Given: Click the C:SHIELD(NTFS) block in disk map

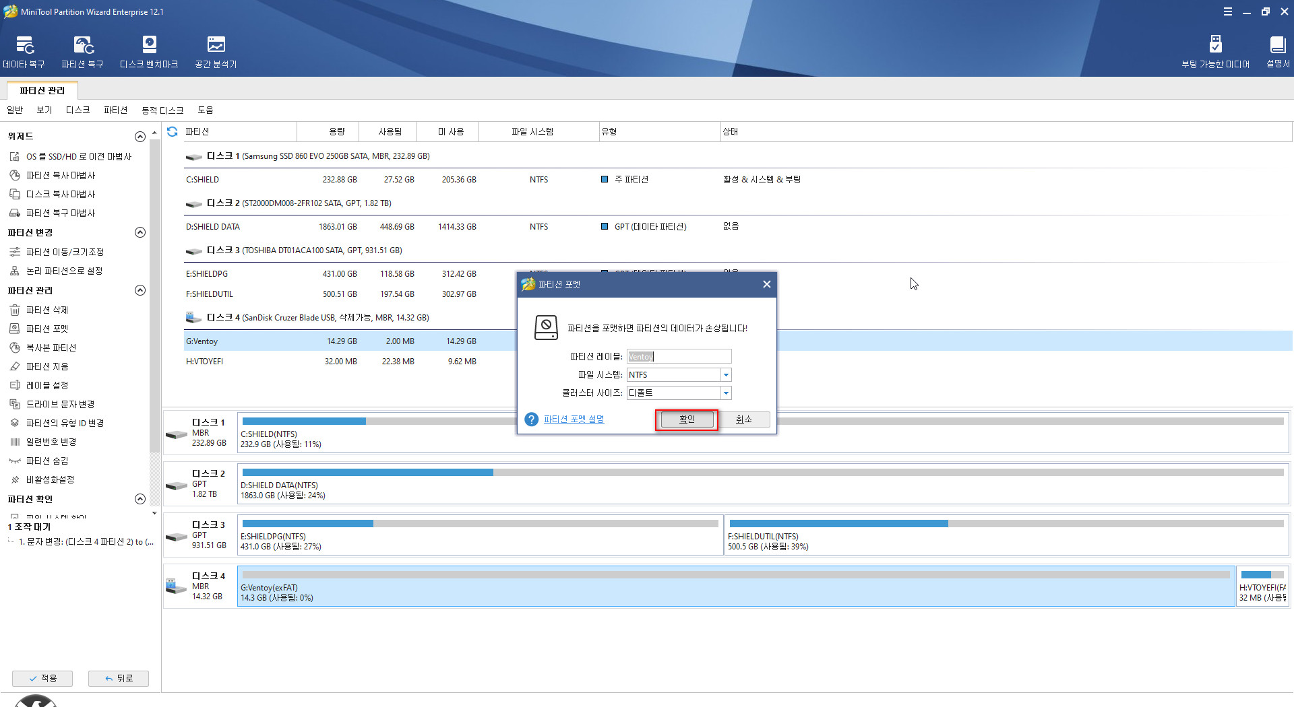Looking at the screenshot, I should tap(763, 433).
